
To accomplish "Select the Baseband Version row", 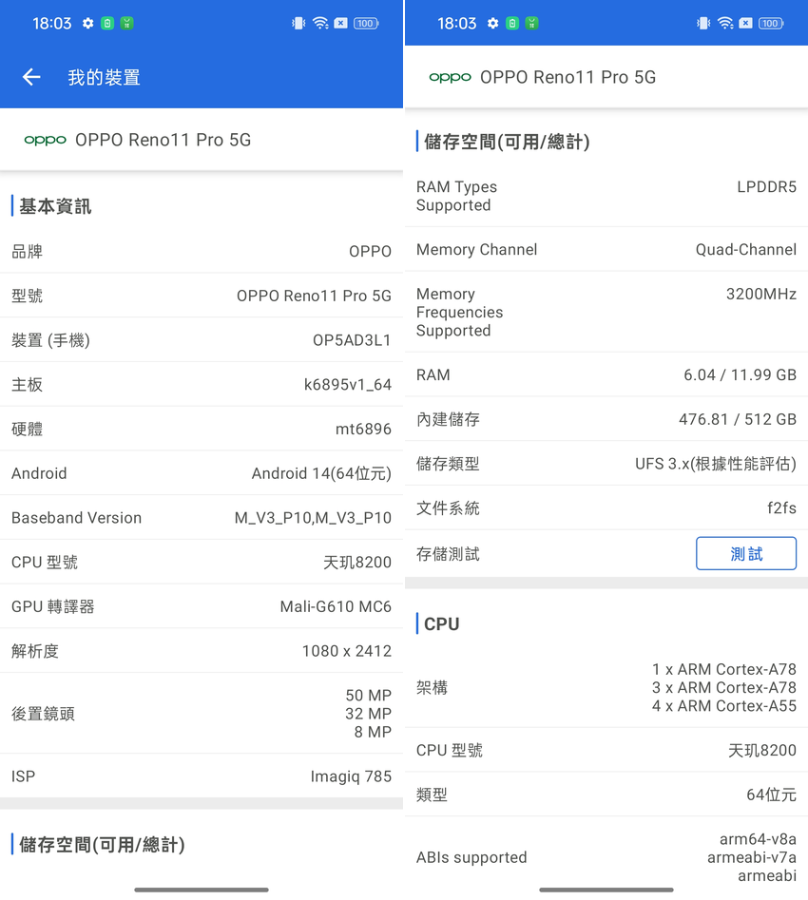I will click(x=202, y=518).
